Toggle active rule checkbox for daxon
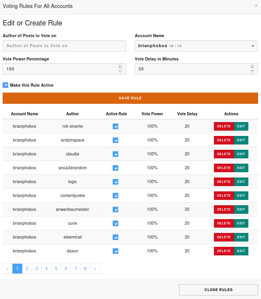Screen dimensions: 261x299 (x=115, y=251)
